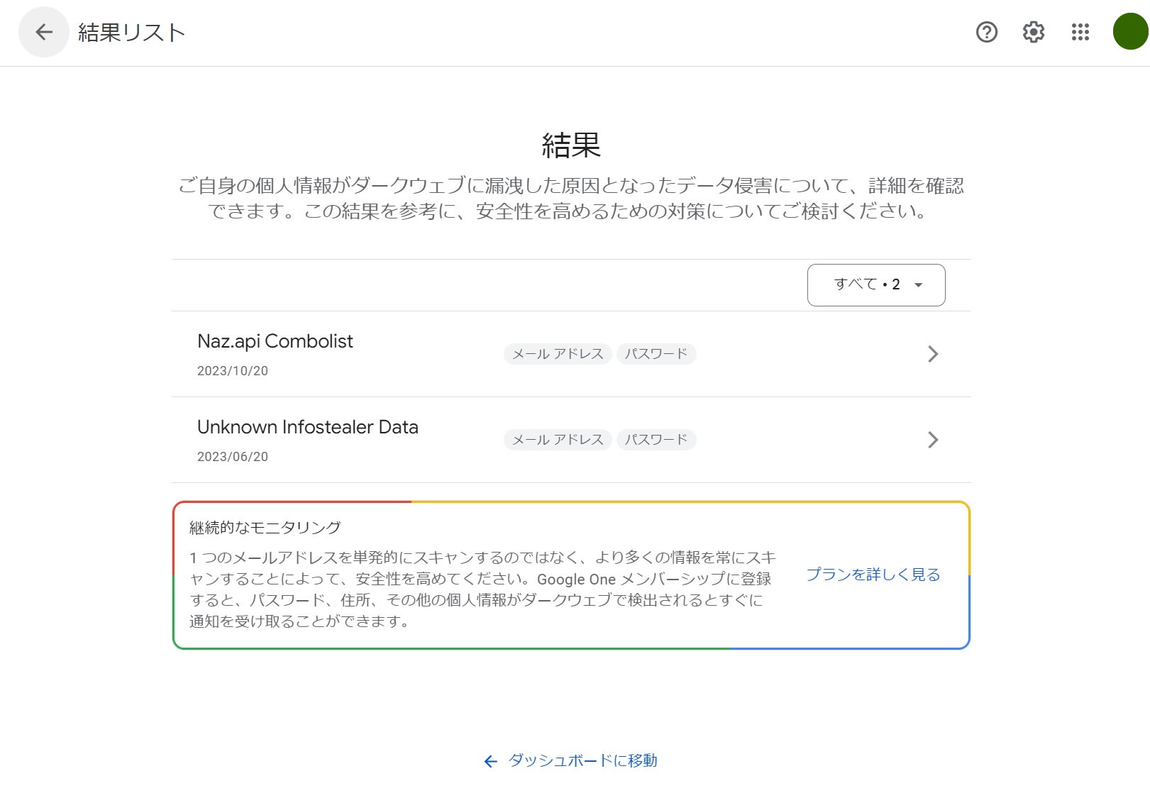Click the back arrow beside 結果リスト
This screenshot has height=798, width=1150.
click(x=44, y=32)
